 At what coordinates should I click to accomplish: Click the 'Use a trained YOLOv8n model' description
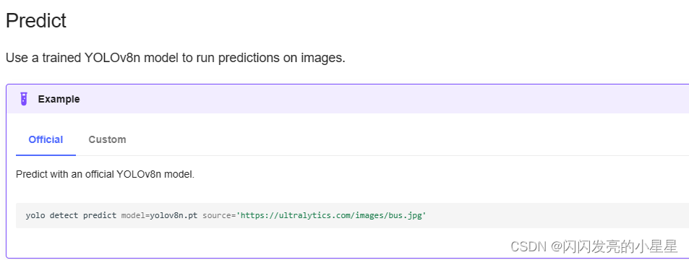point(176,58)
